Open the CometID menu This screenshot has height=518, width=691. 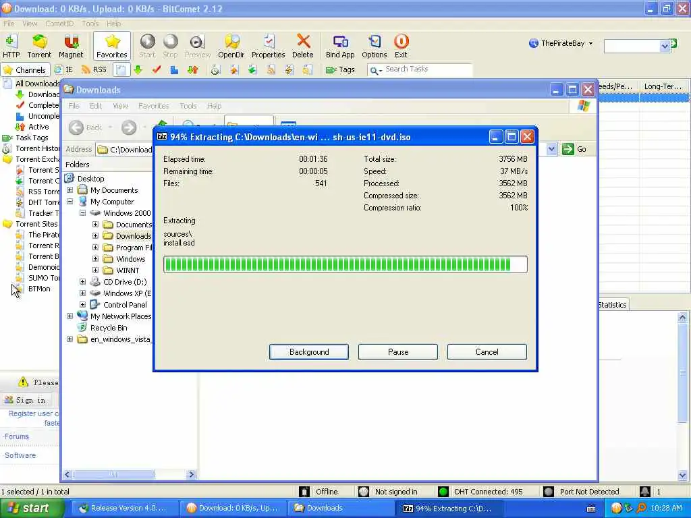pos(59,24)
